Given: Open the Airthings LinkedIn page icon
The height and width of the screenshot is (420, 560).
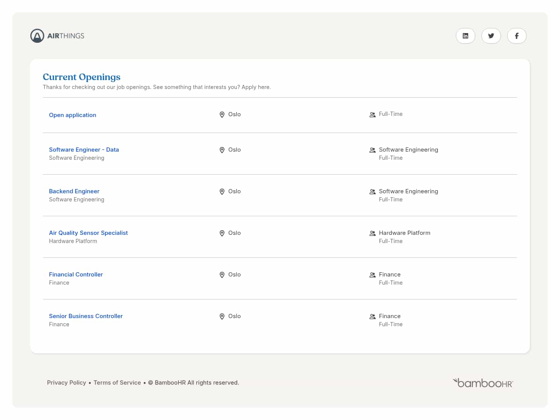Looking at the screenshot, I should click(465, 36).
